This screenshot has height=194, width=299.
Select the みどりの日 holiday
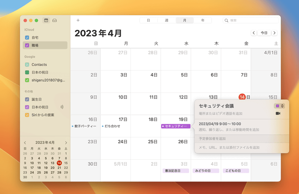206,171
